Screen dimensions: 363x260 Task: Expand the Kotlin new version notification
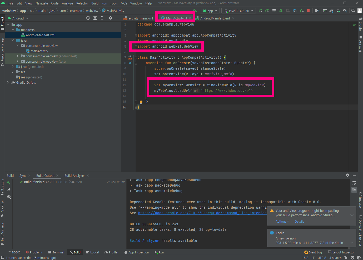point(352,243)
